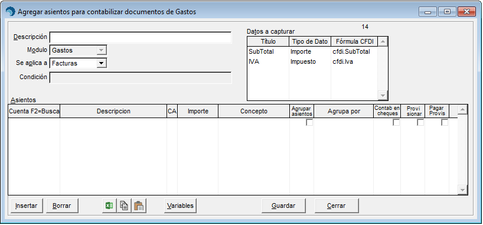Focus the Descripción input field
The height and width of the screenshot is (225, 483).
tap(141, 37)
